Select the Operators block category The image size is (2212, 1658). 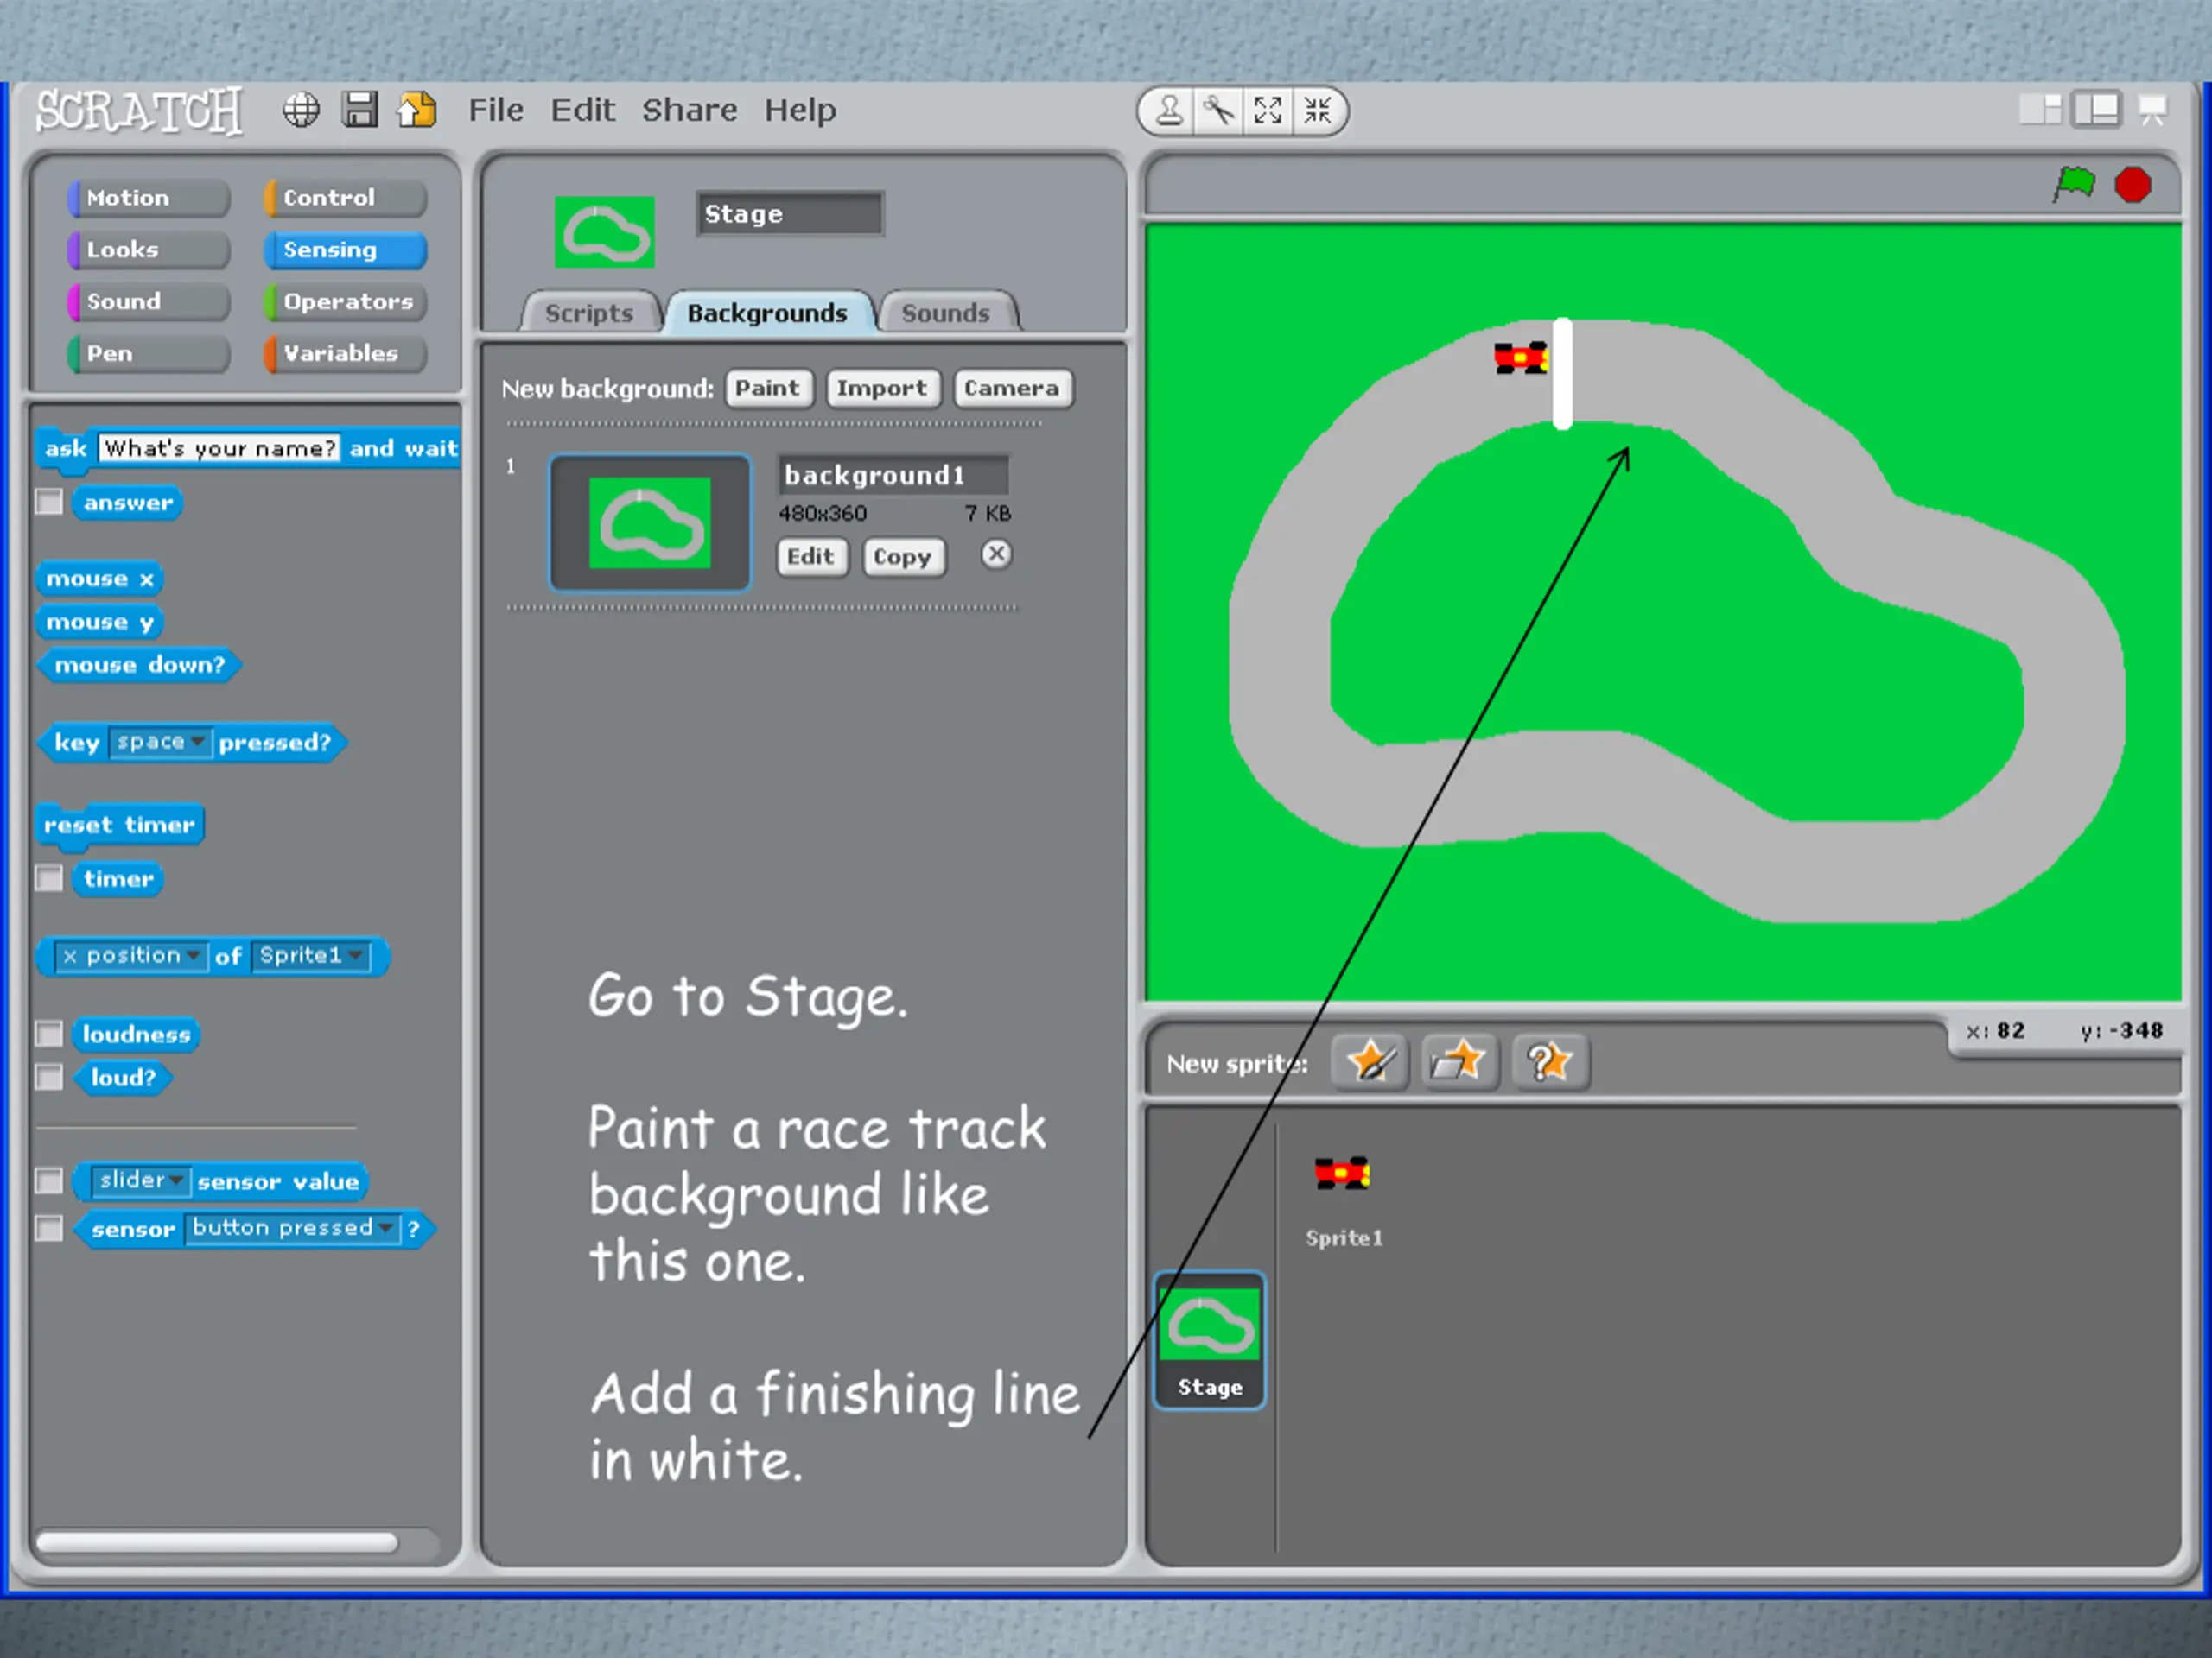345,302
